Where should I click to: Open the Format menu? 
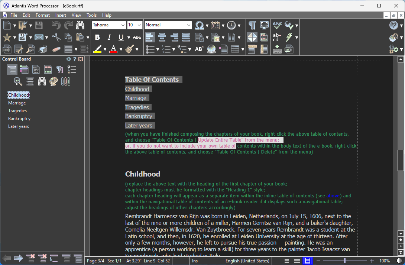(43, 15)
